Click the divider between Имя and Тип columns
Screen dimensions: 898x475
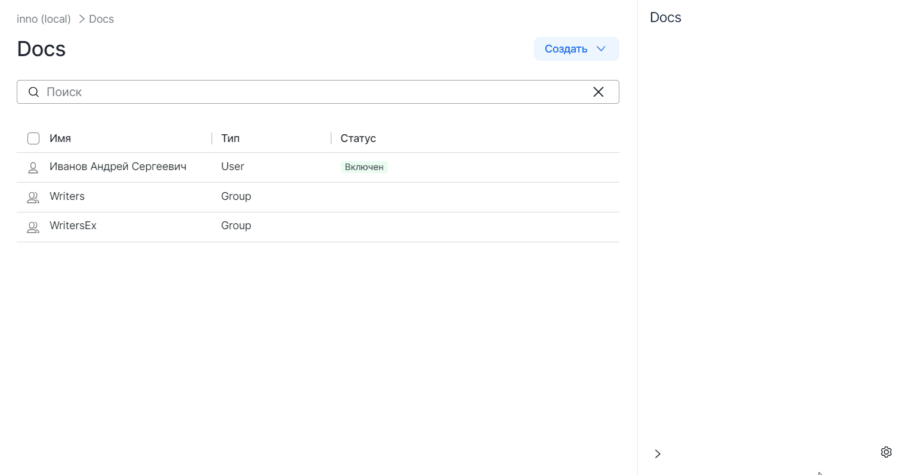(x=212, y=138)
